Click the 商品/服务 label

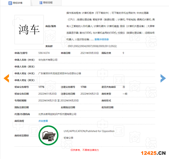point(51,26)
